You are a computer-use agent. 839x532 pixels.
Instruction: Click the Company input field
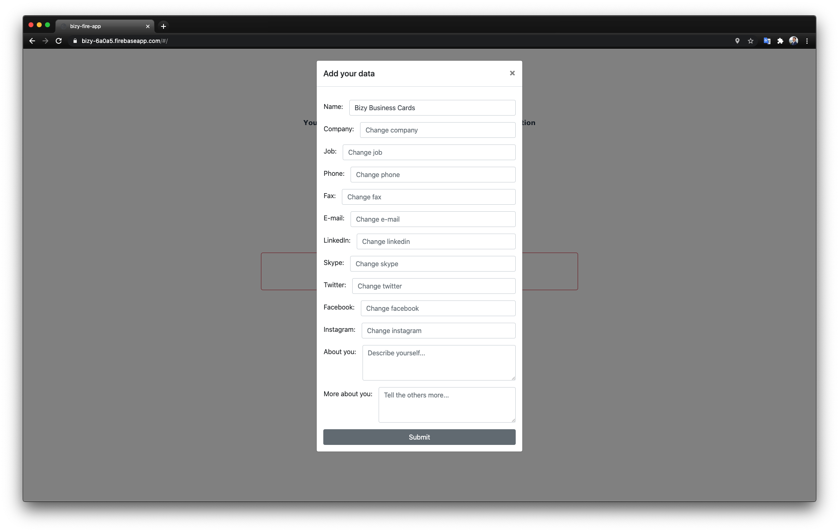436,130
